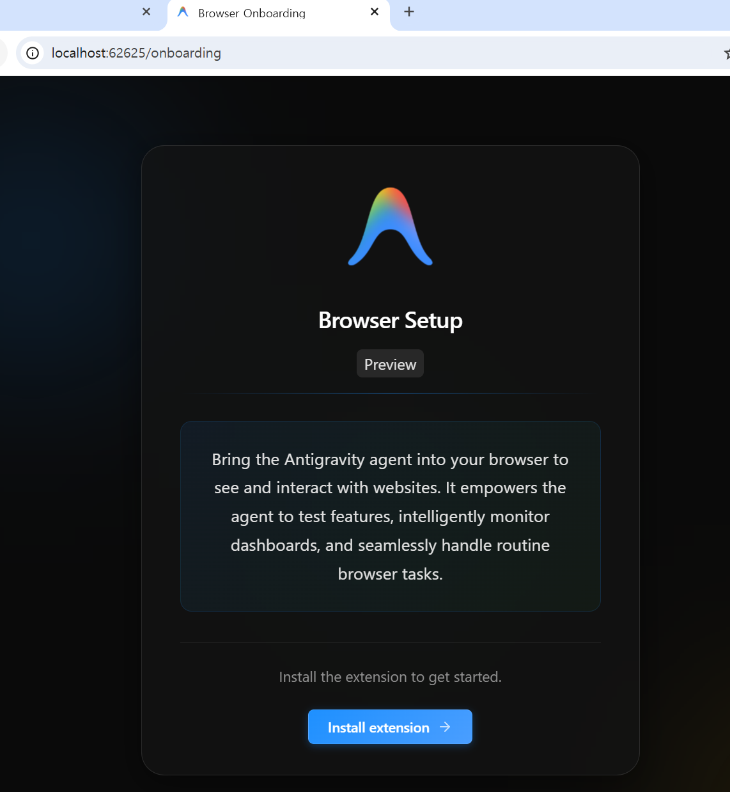730x792 pixels.
Task: Click the Install extension button
Action: 390,727
